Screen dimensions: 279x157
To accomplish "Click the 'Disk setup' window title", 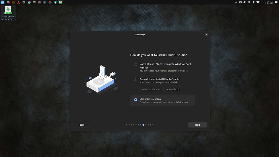I will (140, 34).
